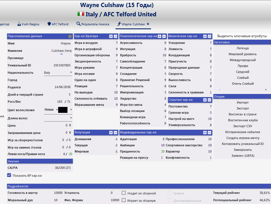Viewport: 271px width, 204px height.
Task: Toggle the Дисквалификация checkbox
Action: [x=170, y=200]
